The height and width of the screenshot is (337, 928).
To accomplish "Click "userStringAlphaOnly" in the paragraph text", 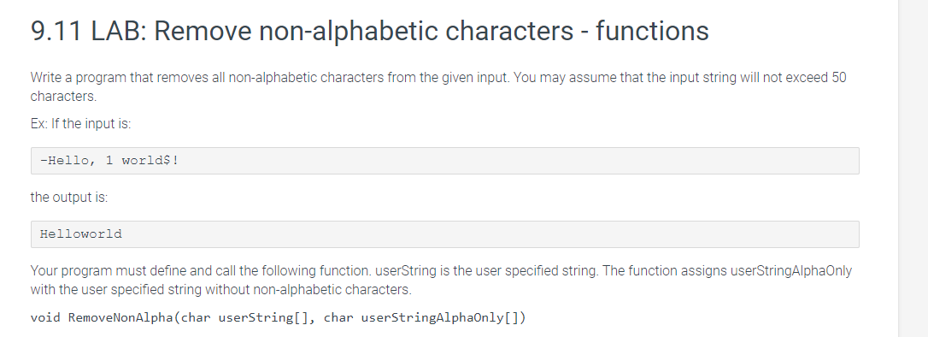I will click(x=791, y=271).
